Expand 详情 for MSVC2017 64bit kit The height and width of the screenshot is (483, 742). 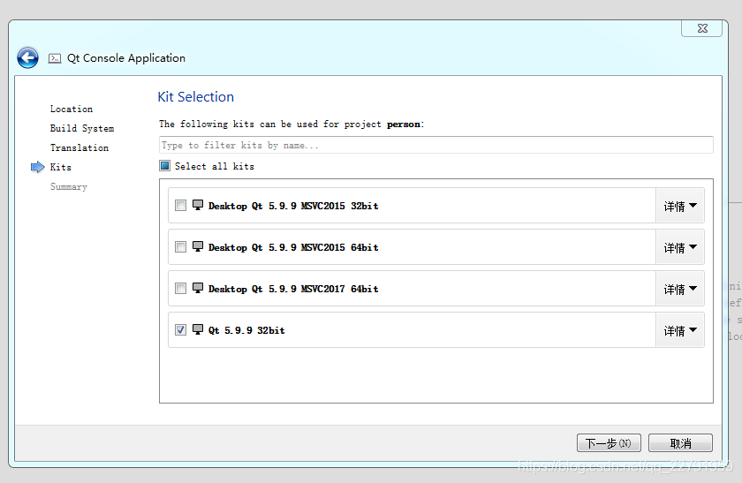coord(680,289)
